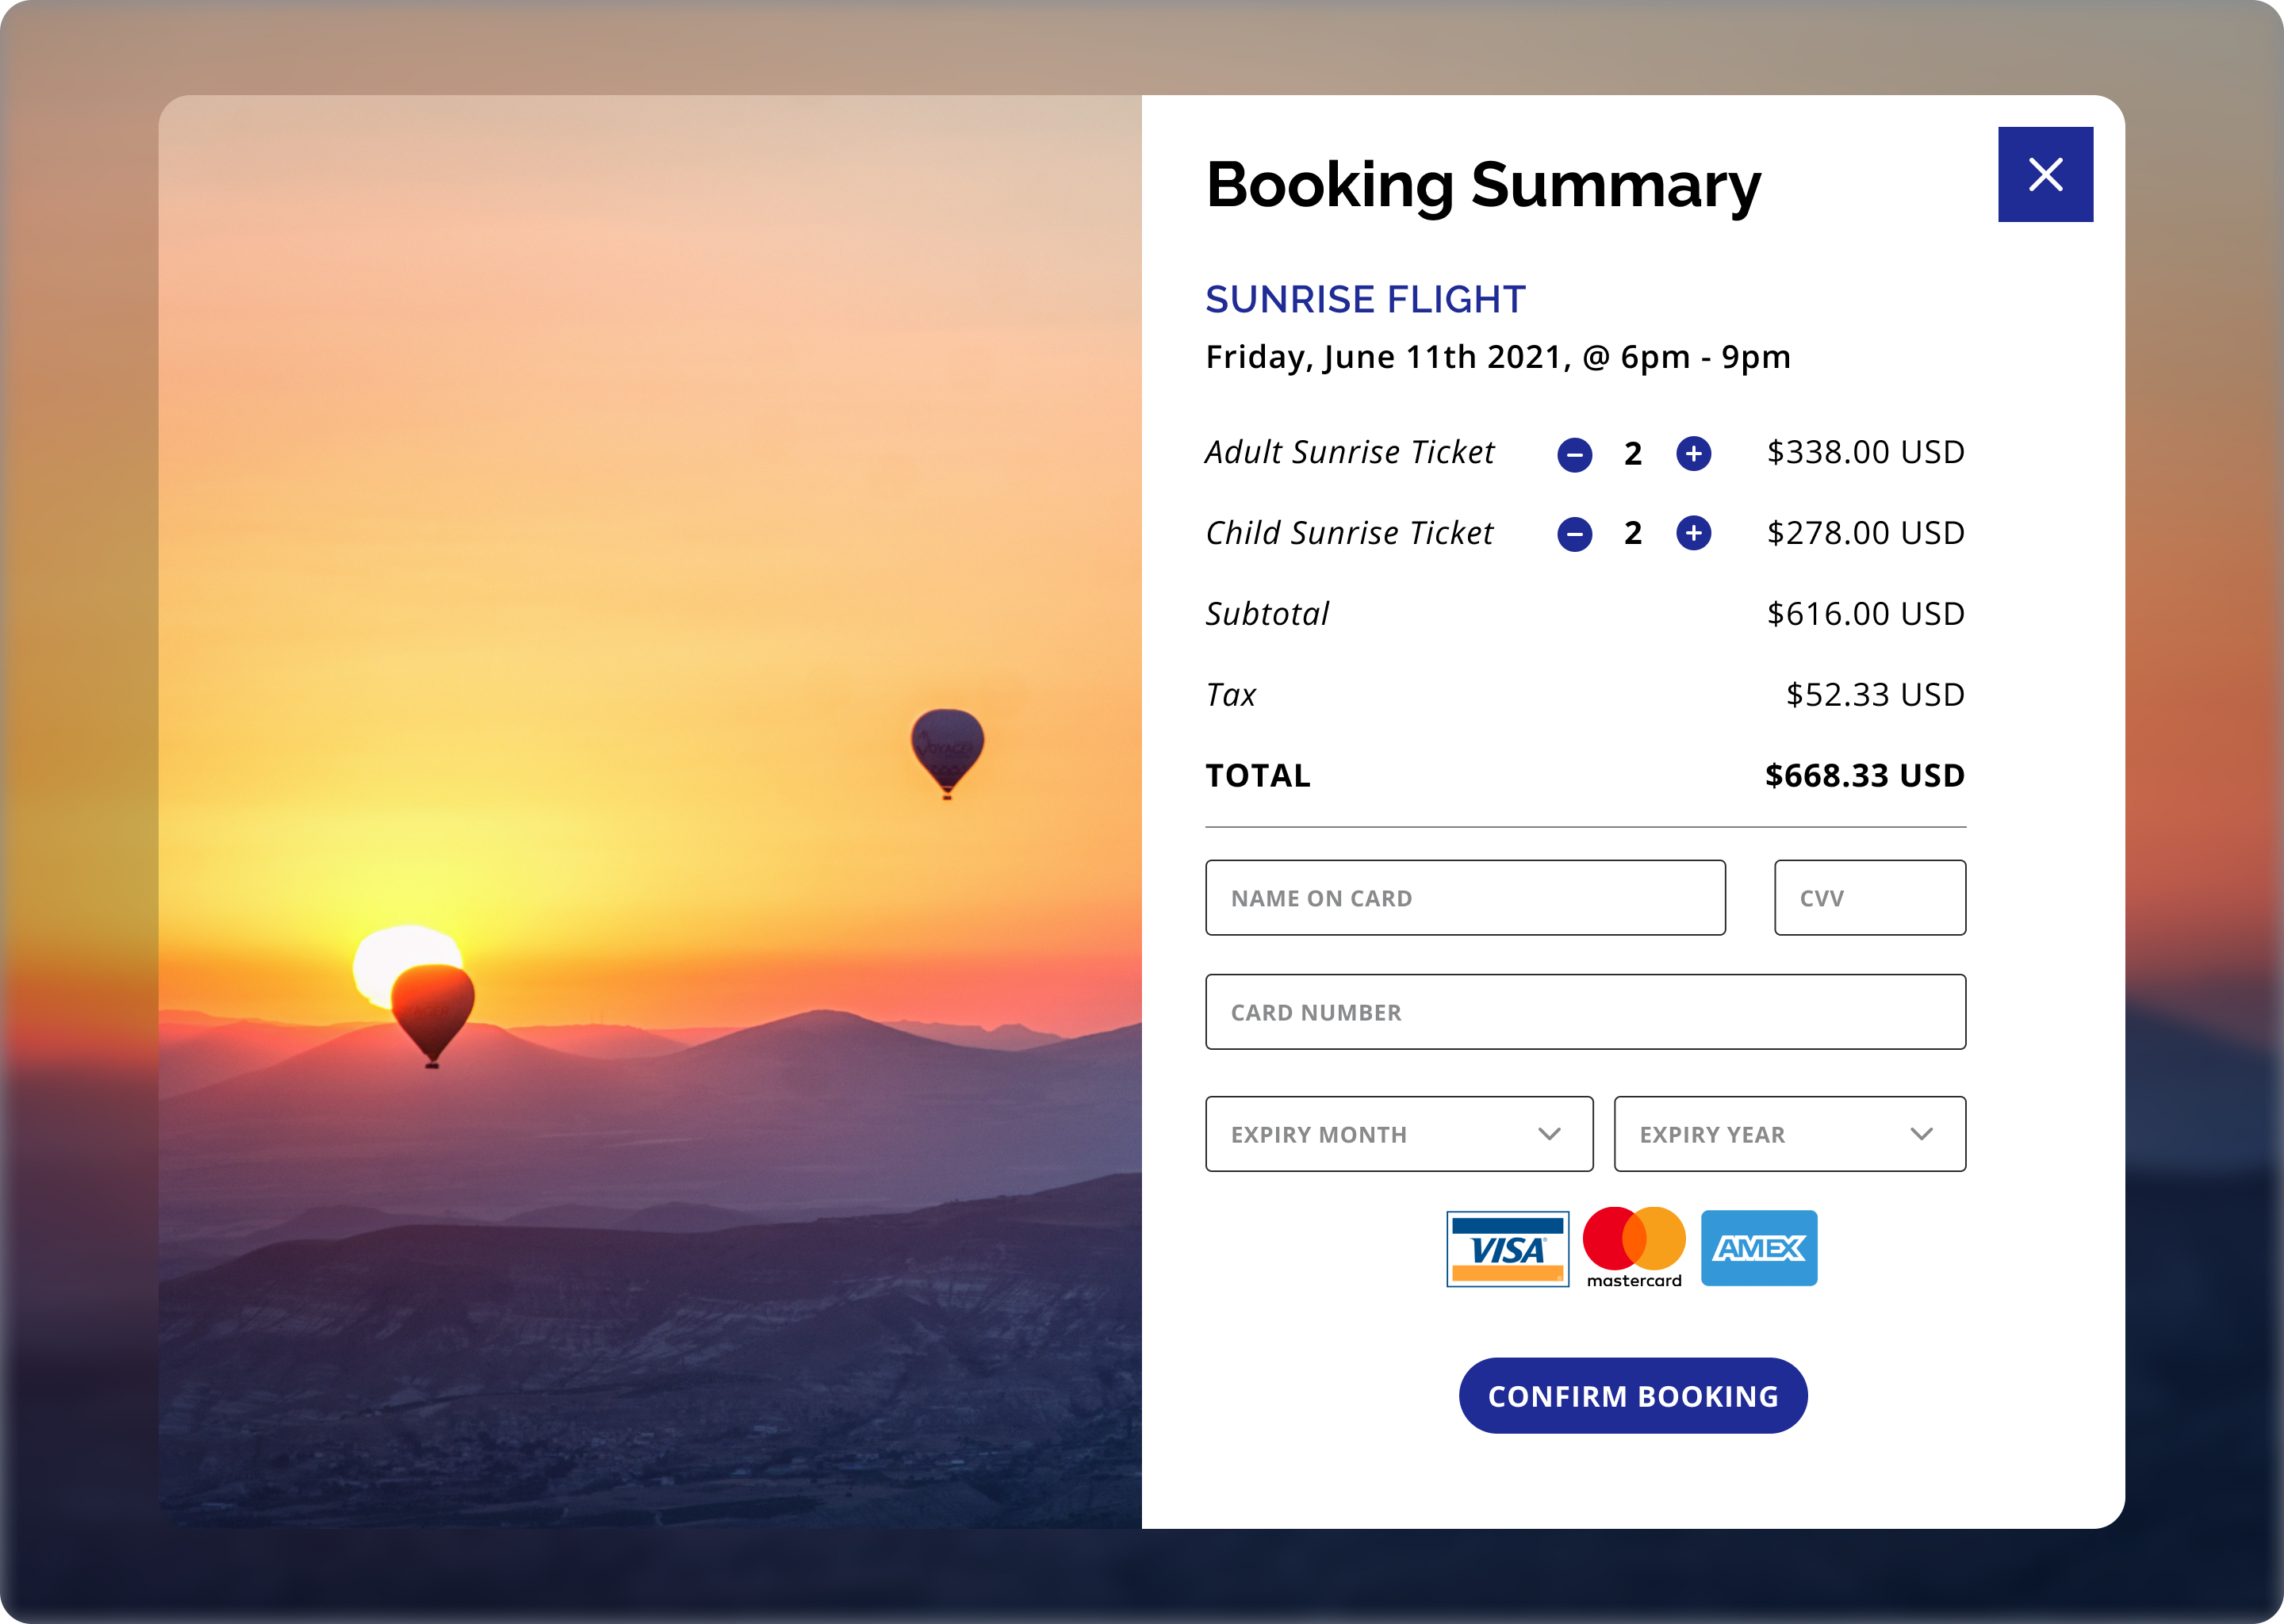Open the Expiry Month dropdown
The width and height of the screenshot is (2284, 1624).
(1398, 1134)
